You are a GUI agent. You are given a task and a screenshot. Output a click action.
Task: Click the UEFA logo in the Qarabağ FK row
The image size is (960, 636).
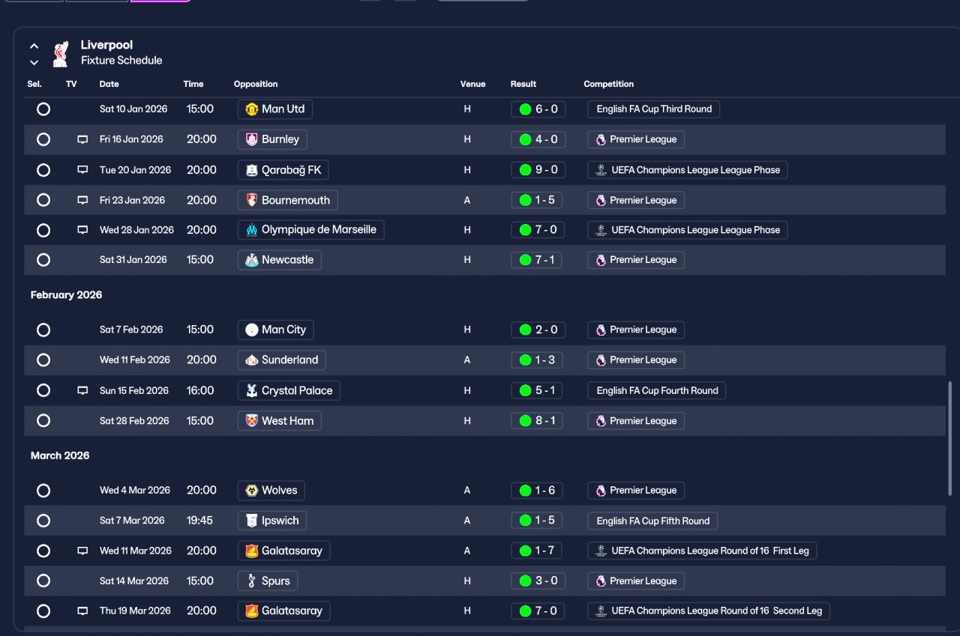pos(601,170)
